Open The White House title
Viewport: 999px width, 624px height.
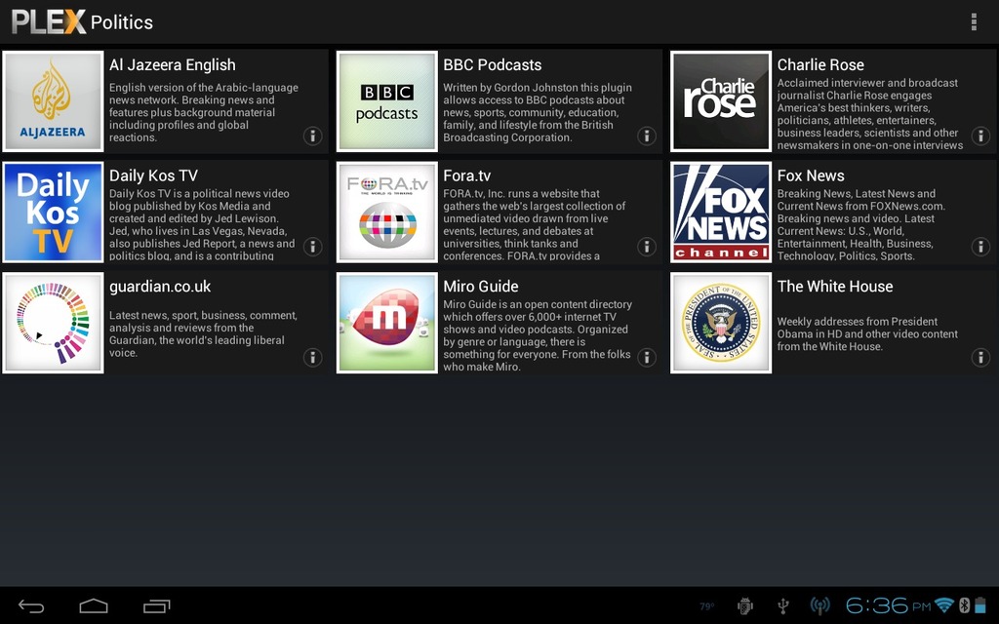tap(835, 287)
